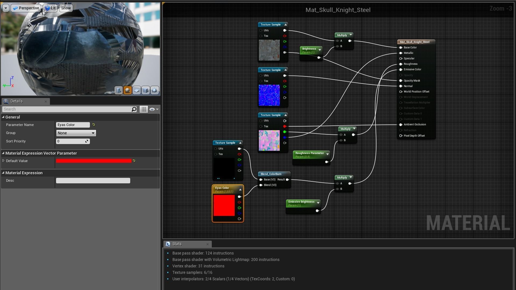This screenshot has height=290, width=516.
Task: Click the property matrix grid icon
Action: [144, 109]
